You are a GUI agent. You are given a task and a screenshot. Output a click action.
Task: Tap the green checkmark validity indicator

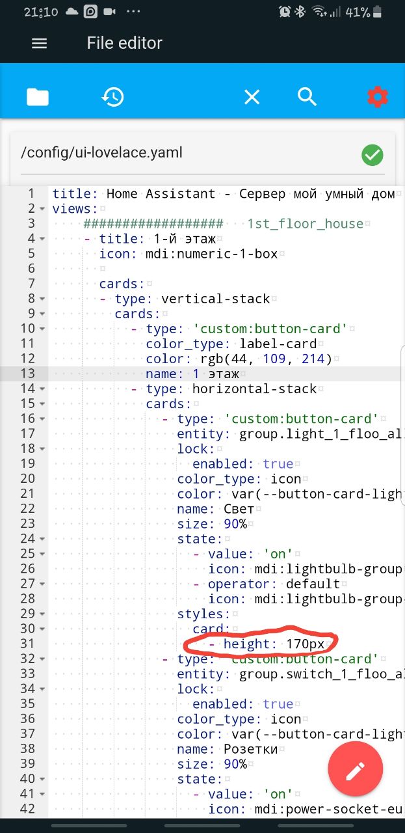click(x=372, y=155)
